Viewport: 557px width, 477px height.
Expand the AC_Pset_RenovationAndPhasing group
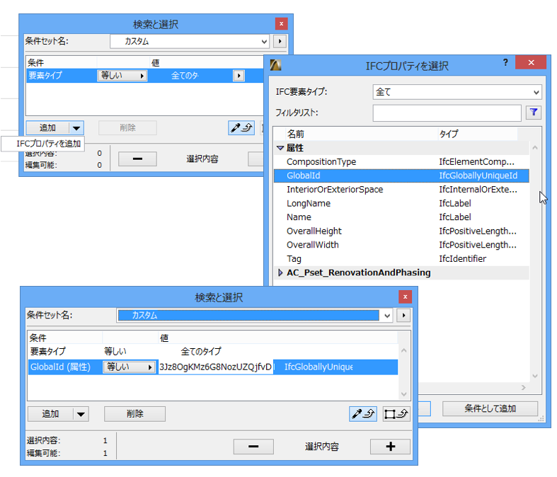pyautogui.click(x=280, y=272)
